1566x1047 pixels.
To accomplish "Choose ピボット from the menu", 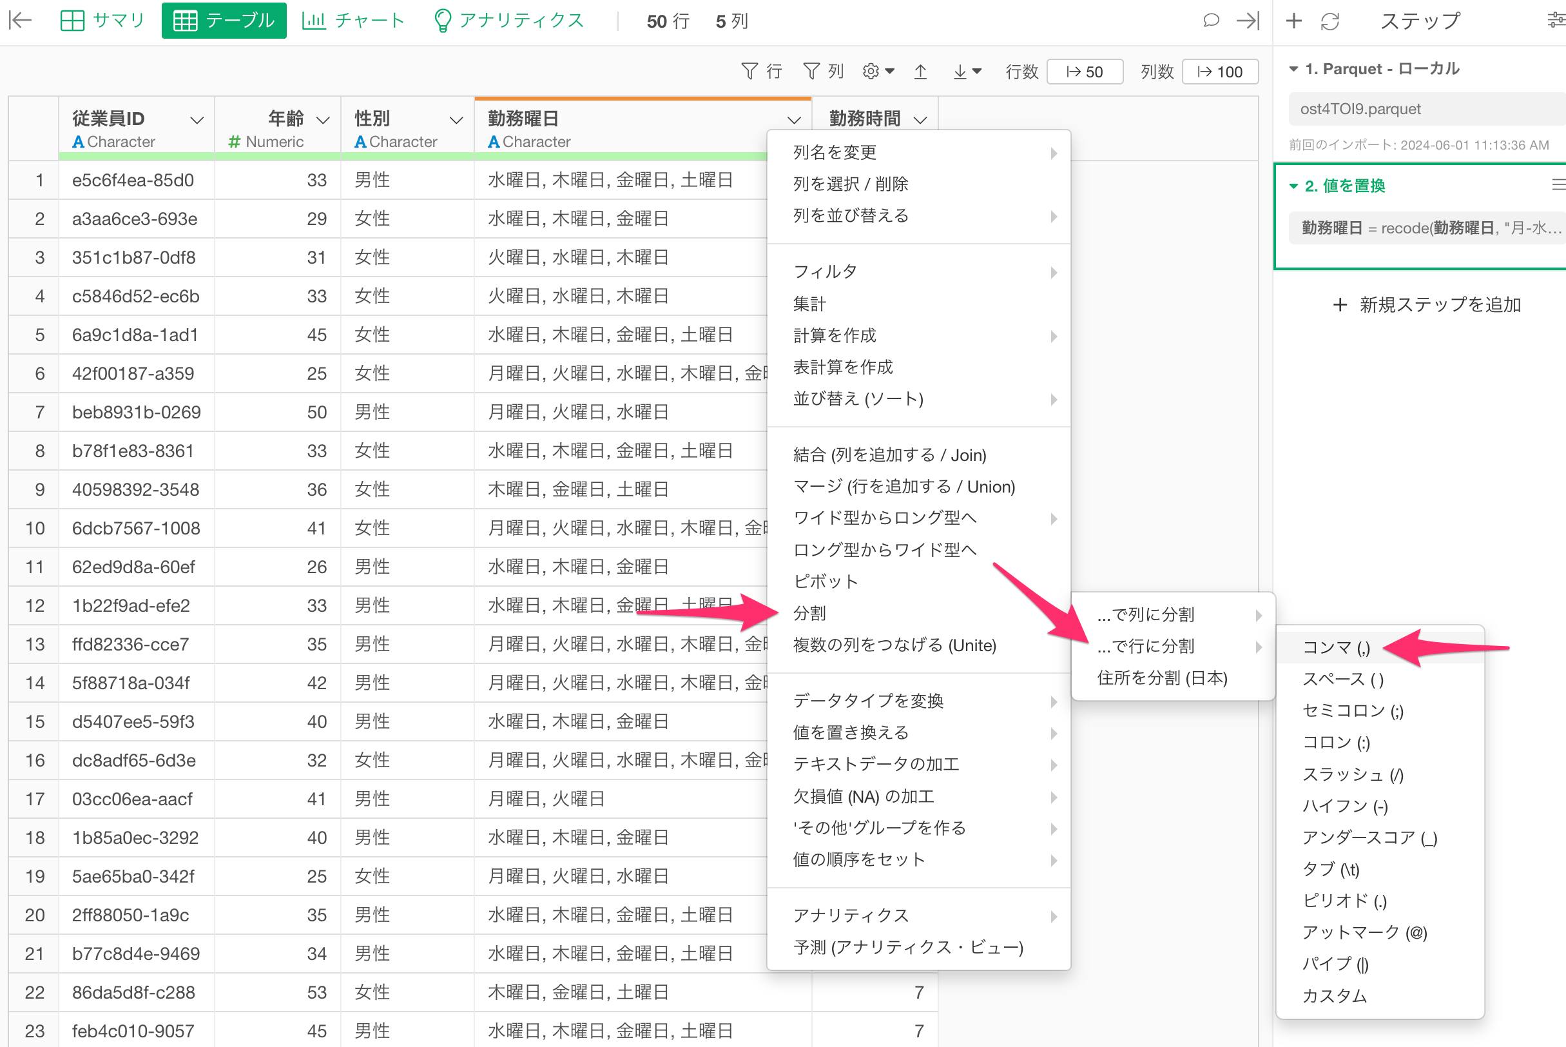I will coord(919,582).
